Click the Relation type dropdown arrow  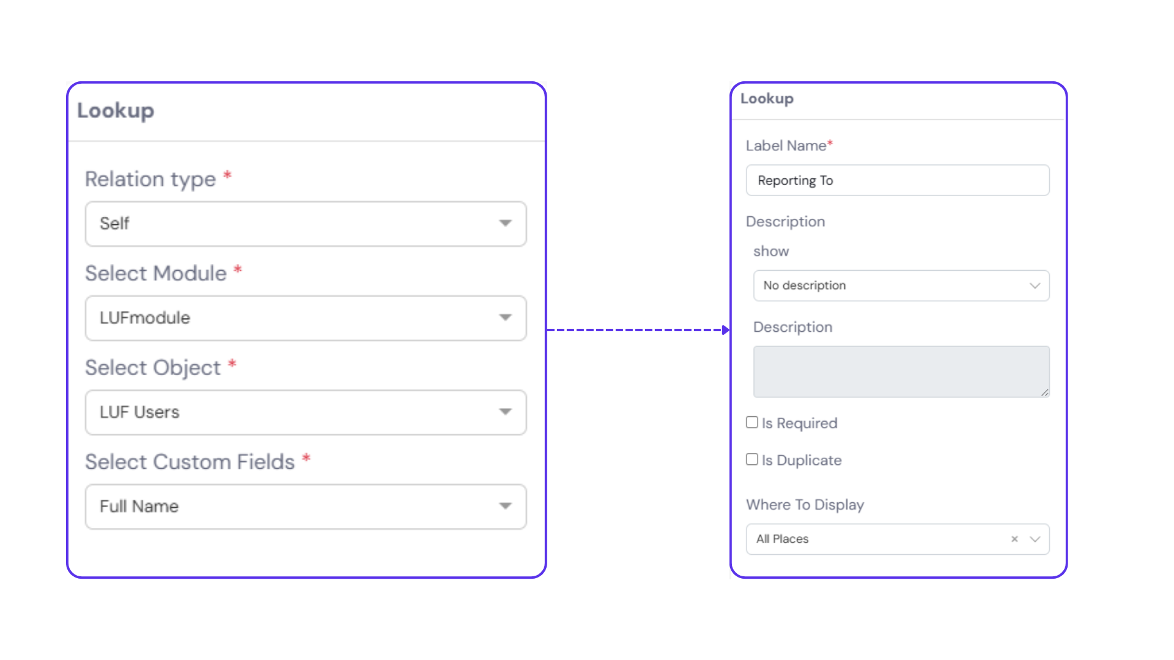tap(505, 223)
